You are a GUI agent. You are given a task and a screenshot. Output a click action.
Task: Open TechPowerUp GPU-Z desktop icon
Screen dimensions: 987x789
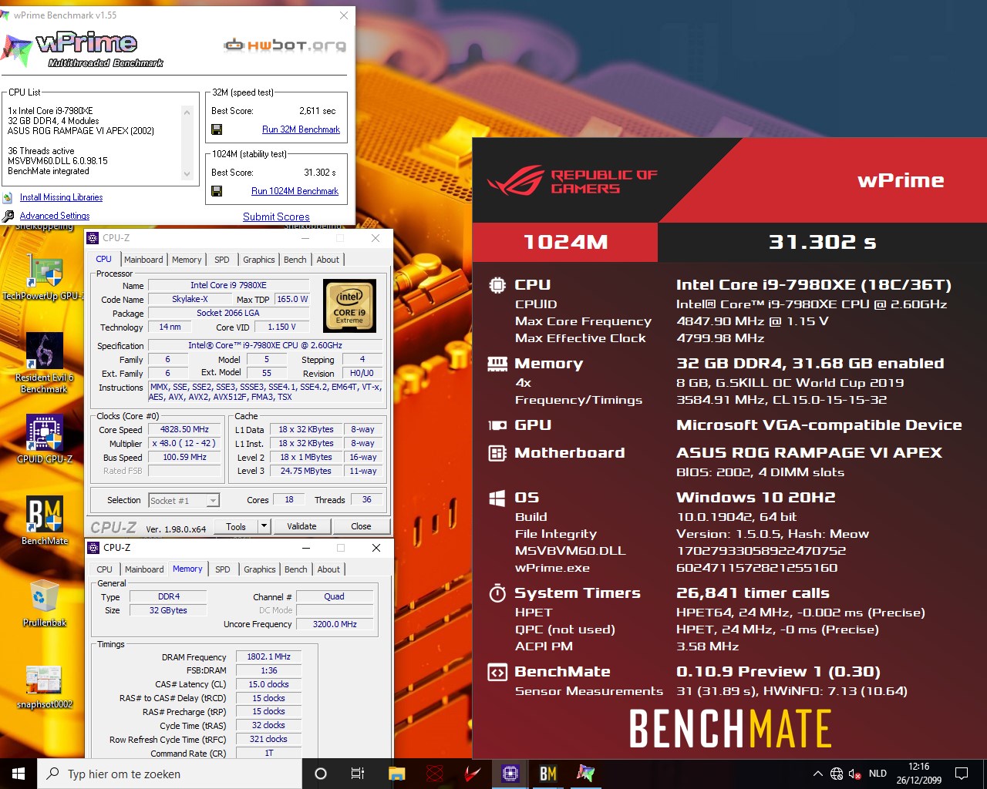(45, 271)
